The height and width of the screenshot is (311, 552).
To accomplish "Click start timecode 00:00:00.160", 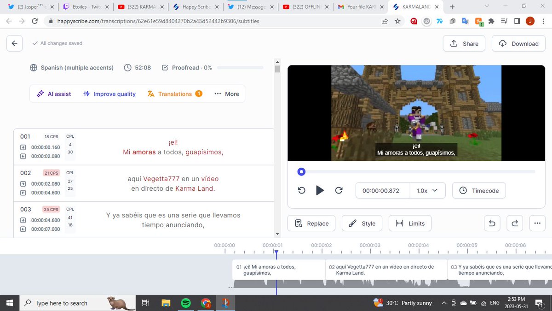I will [46, 147].
